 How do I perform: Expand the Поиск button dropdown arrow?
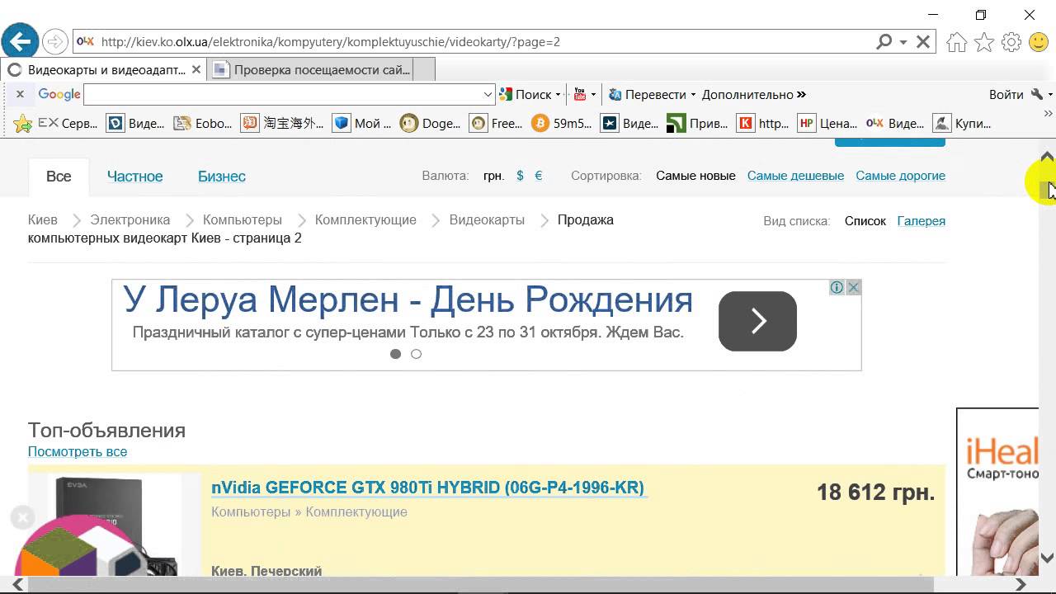click(x=558, y=94)
